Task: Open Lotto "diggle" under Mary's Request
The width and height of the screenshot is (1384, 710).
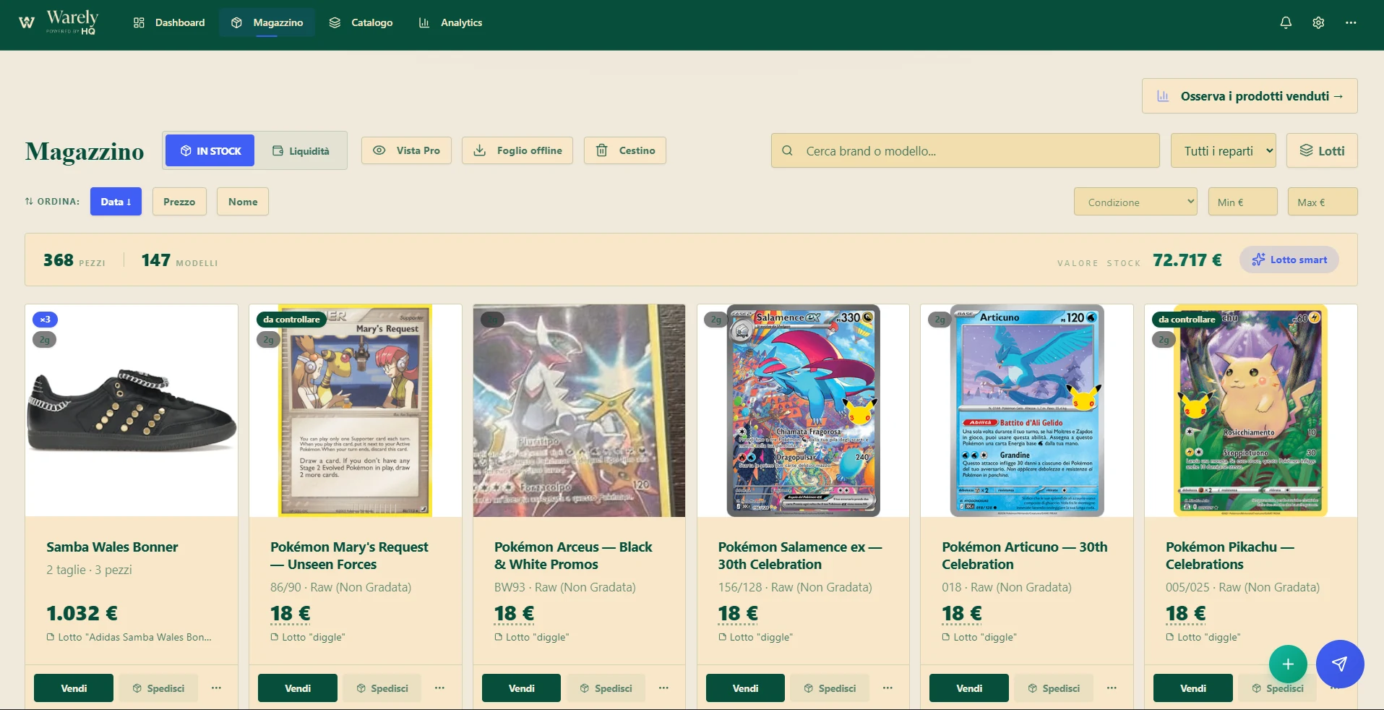Action: [x=308, y=637]
